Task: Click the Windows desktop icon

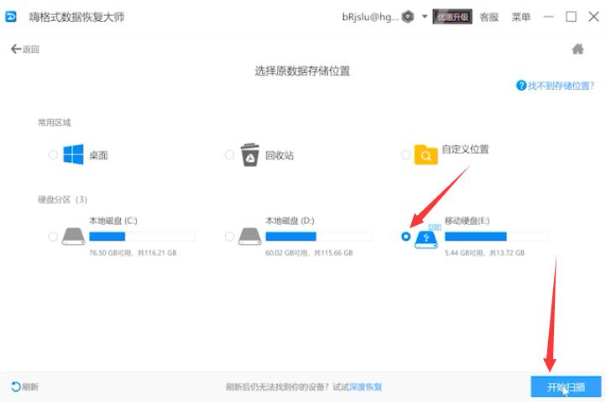Action: (73, 154)
